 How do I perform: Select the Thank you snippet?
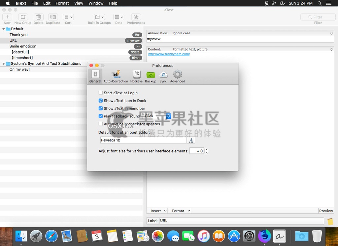pyautogui.click(x=71, y=35)
